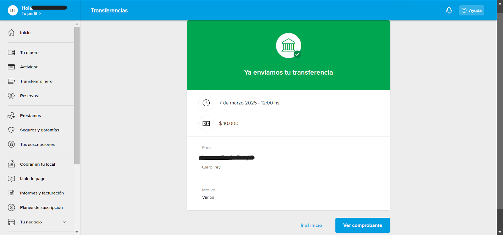Click the Ir al inicio link
Image resolution: width=503 pixels, height=235 pixels.
[x=311, y=225]
